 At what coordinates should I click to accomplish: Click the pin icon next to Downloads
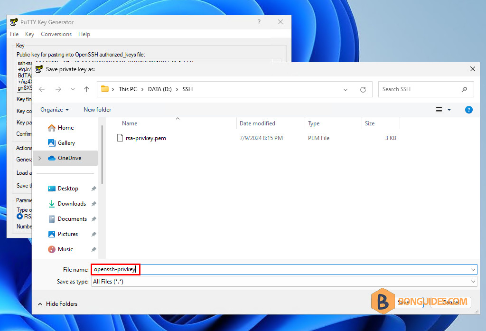(x=93, y=204)
